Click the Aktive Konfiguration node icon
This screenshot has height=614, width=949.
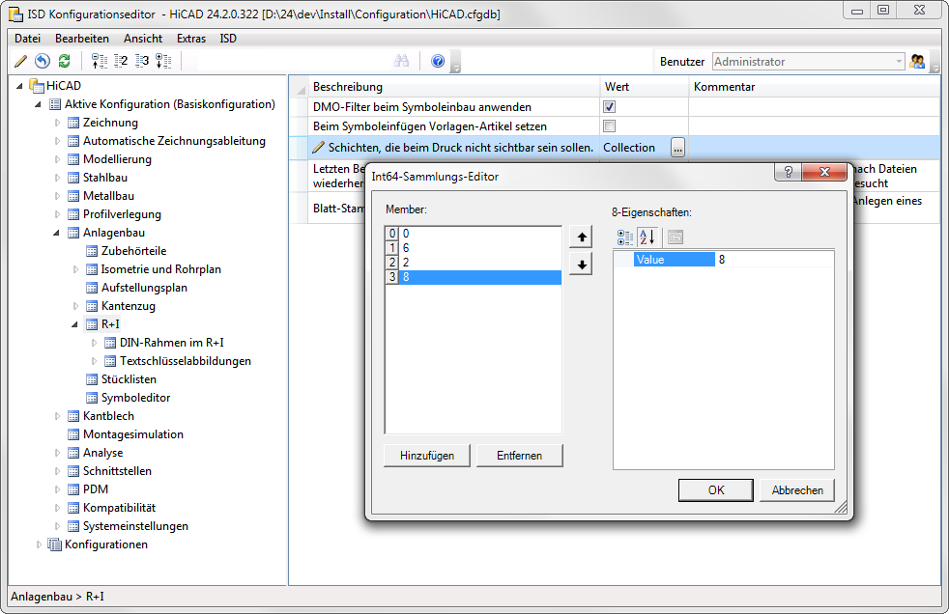55,104
